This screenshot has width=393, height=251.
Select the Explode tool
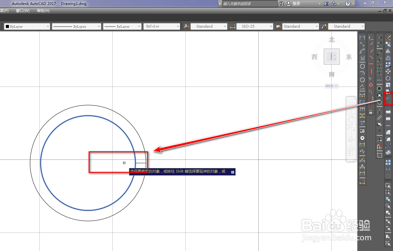[388, 152]
